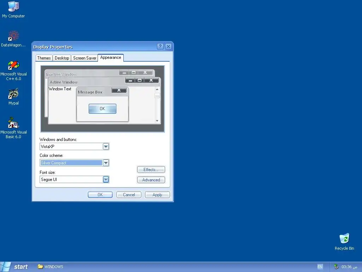Select Microsoft Visual Basic 6.0 shortcut
The height and width of the screenshot is (272, 362).
(x=13, y=128)
